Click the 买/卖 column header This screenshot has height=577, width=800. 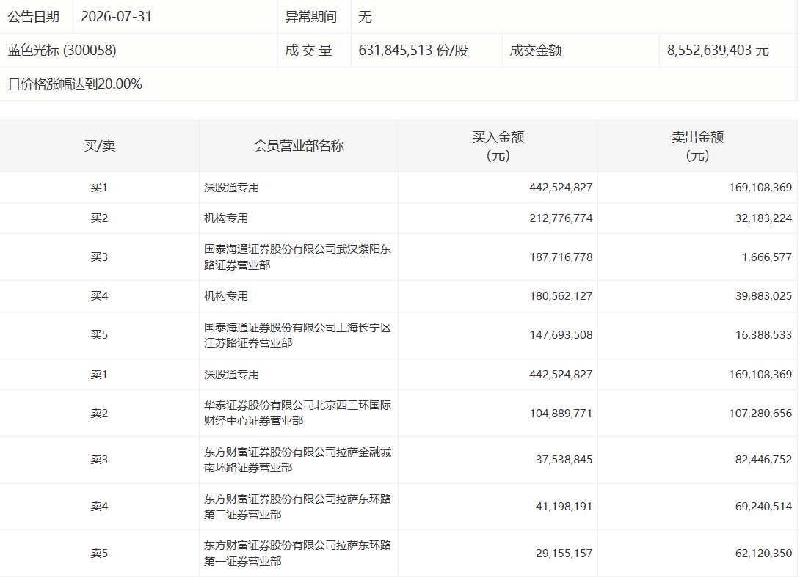pyautogui.click(x=100, y=146)
